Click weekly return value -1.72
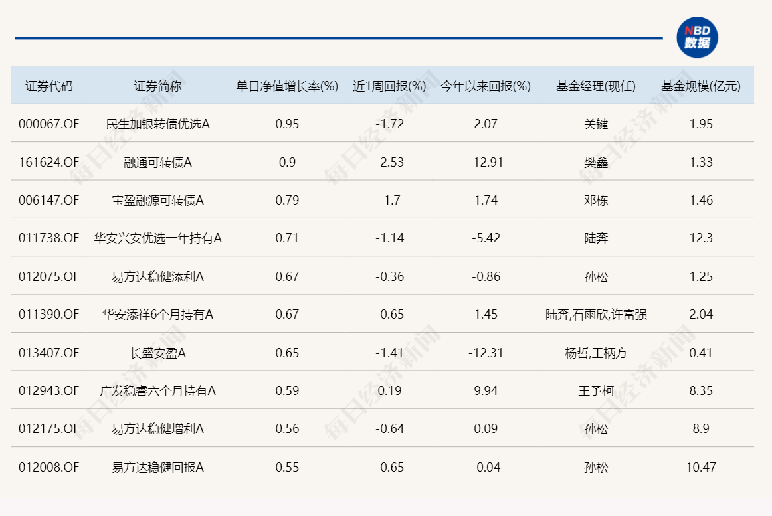772x516 pixels. tap(389, 124)
